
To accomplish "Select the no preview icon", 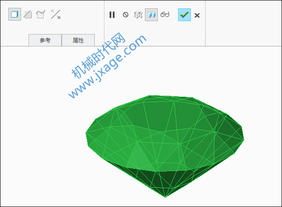I will click(126, 15).
